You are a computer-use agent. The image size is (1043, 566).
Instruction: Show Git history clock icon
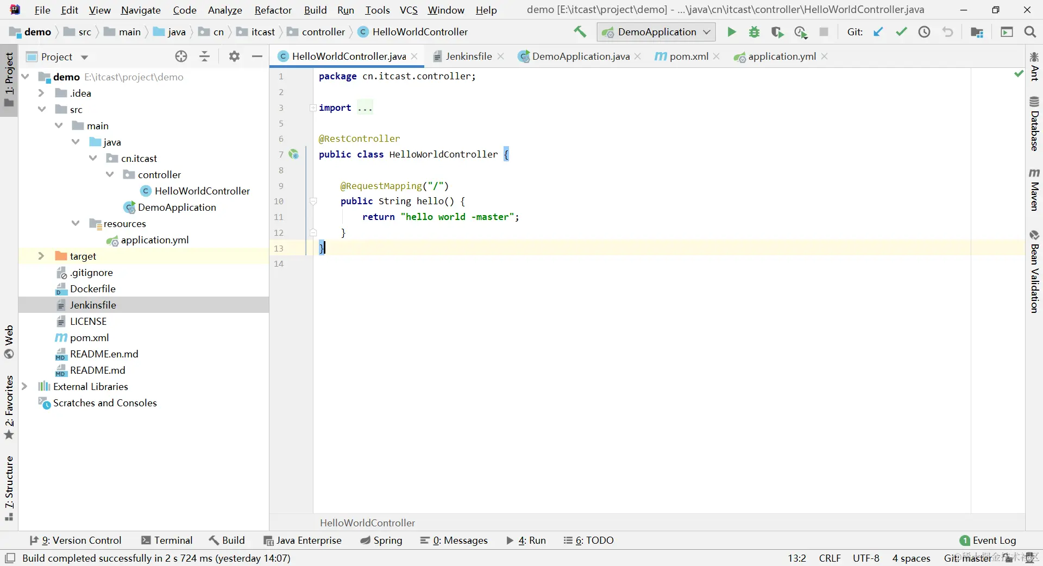click(924, 32)
